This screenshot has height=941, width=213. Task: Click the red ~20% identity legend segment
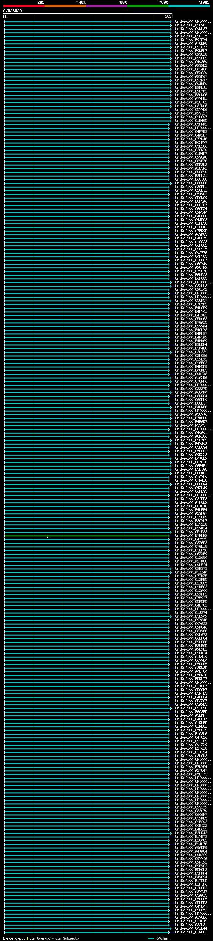pos(24,6)
